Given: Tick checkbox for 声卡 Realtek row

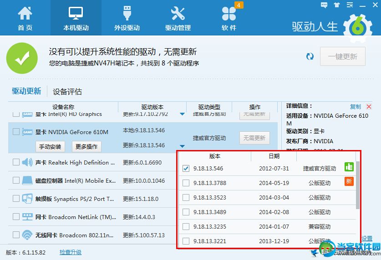Looking at the screenshot, I should [x=16, y=162].
